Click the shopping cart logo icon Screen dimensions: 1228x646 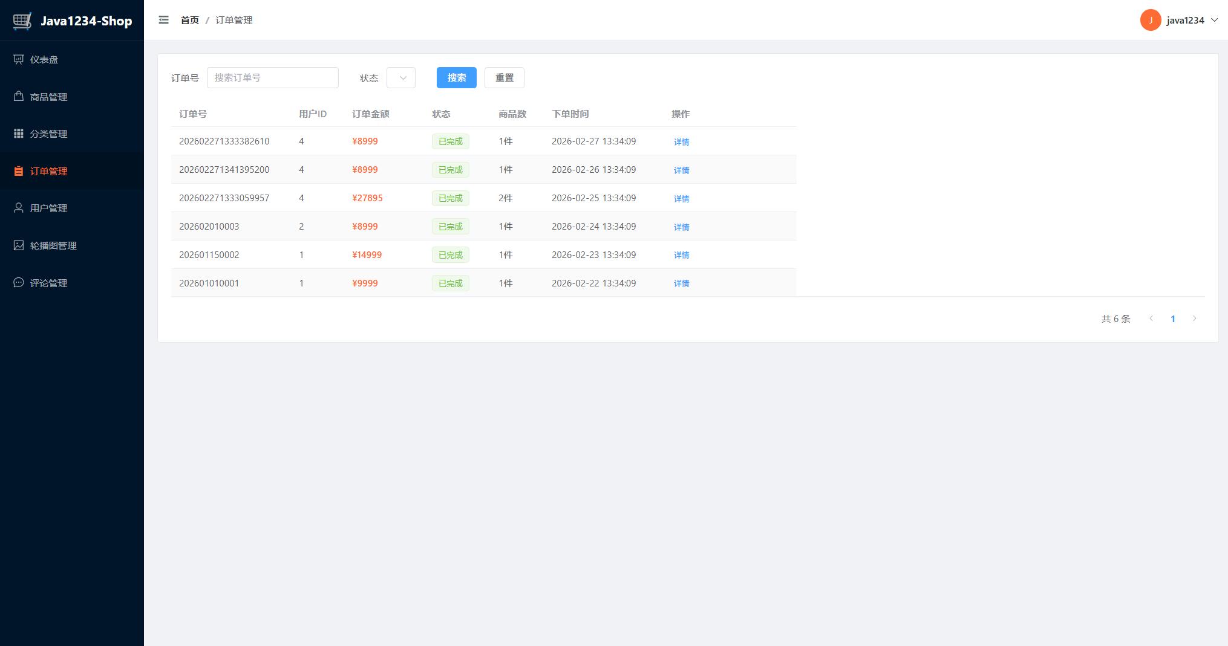[22, 21]
